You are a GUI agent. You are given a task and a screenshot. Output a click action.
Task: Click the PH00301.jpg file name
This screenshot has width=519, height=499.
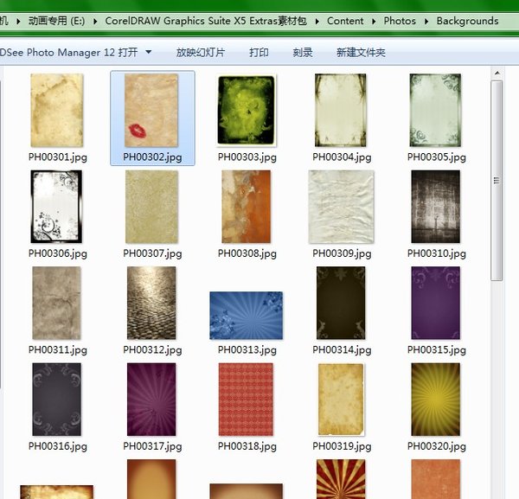coord(58,157)
